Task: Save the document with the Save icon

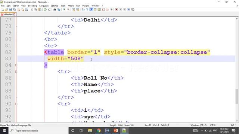Action: point(10,10)
